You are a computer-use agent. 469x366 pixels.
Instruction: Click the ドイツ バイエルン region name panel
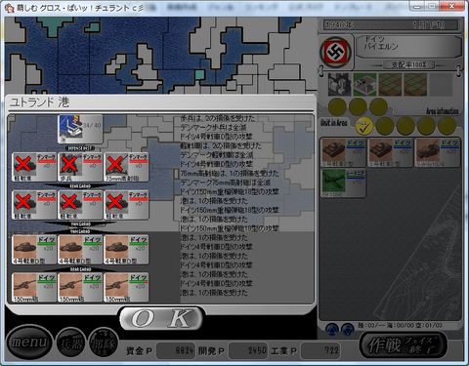coord(408,46)
